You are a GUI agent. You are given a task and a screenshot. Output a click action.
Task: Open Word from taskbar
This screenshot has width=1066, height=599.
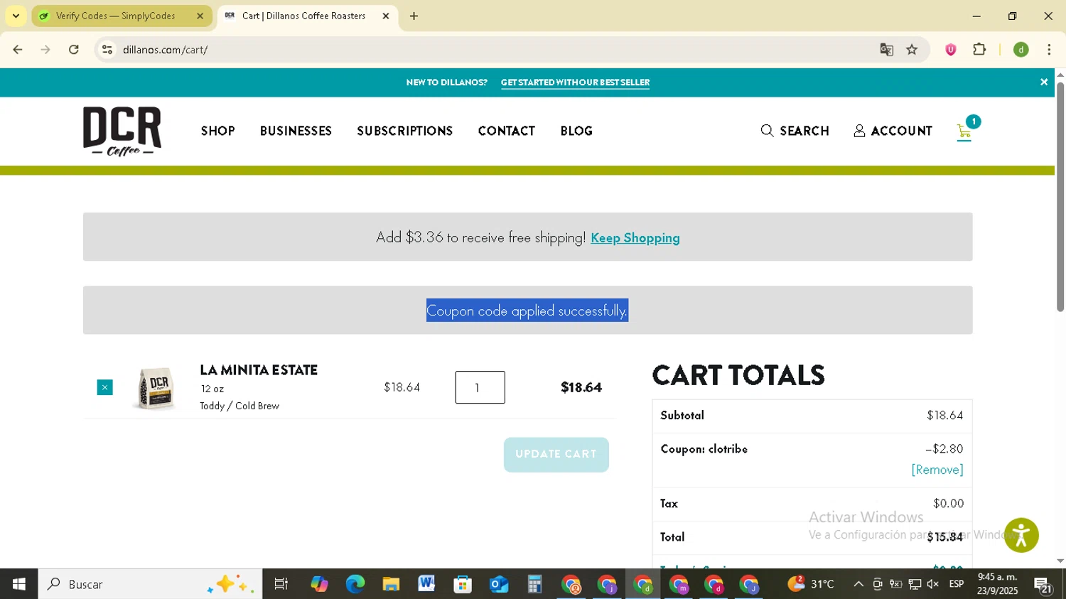[426, 584]
